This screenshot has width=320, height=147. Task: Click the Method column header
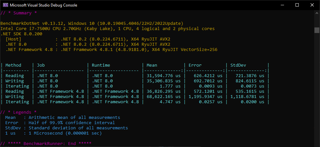pyautogui.click(x=13, y=65)
